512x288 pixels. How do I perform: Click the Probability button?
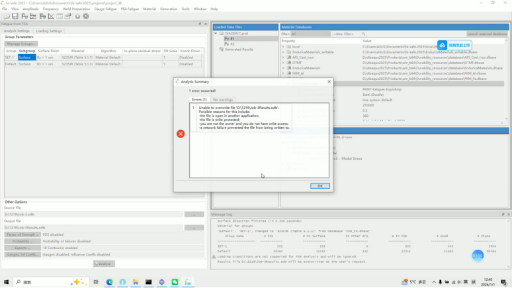[x=22, y=241]
